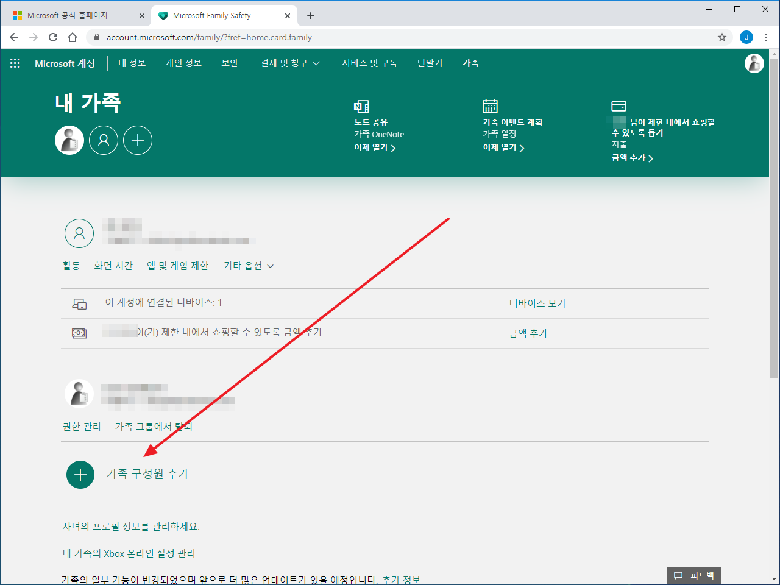
Task: Go back in browser
Action: click(14, 37)
